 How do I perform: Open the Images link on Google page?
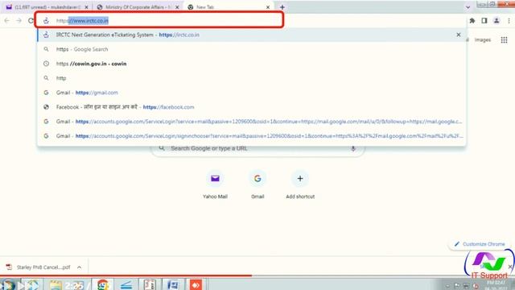click(x=483, y=39)
